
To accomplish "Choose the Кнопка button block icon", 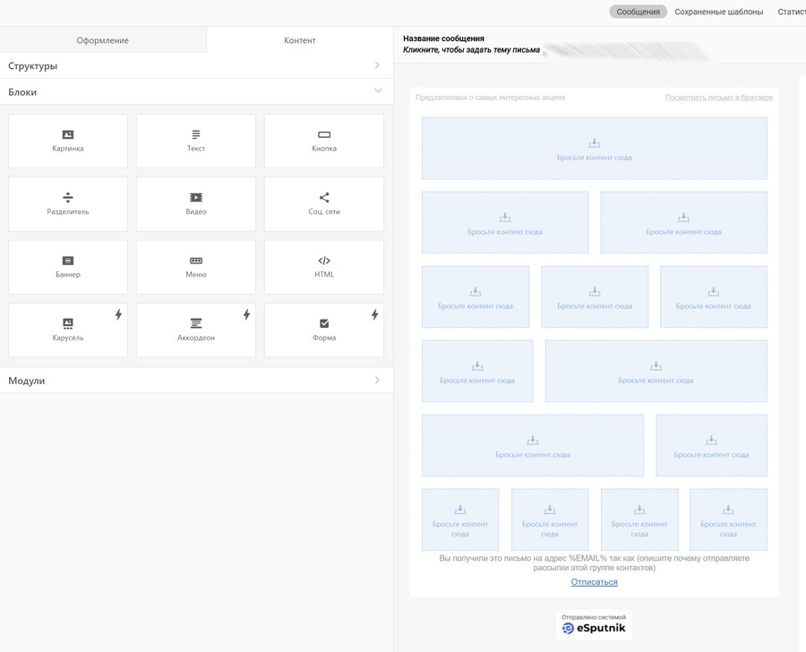I will pos(324,134).
